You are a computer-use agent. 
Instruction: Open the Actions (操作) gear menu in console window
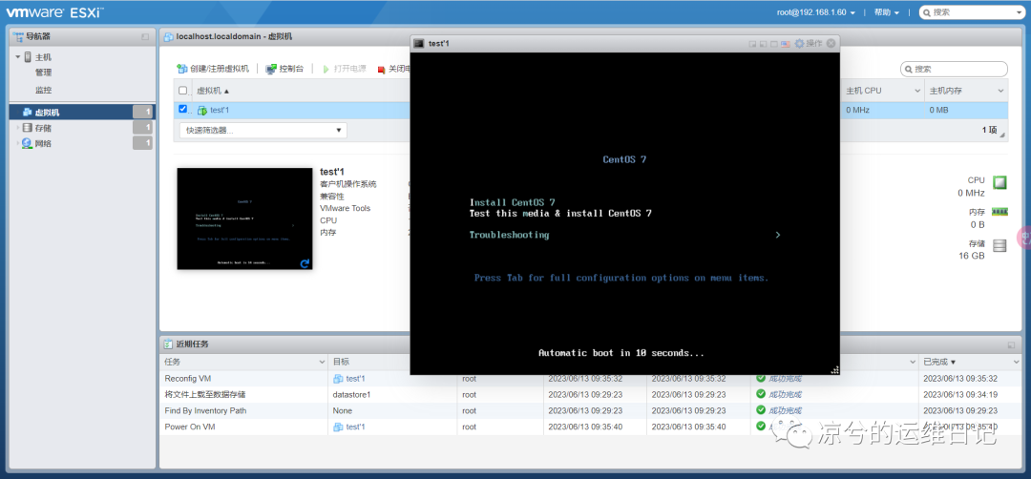pyautogui.click(x=809, y=43)
